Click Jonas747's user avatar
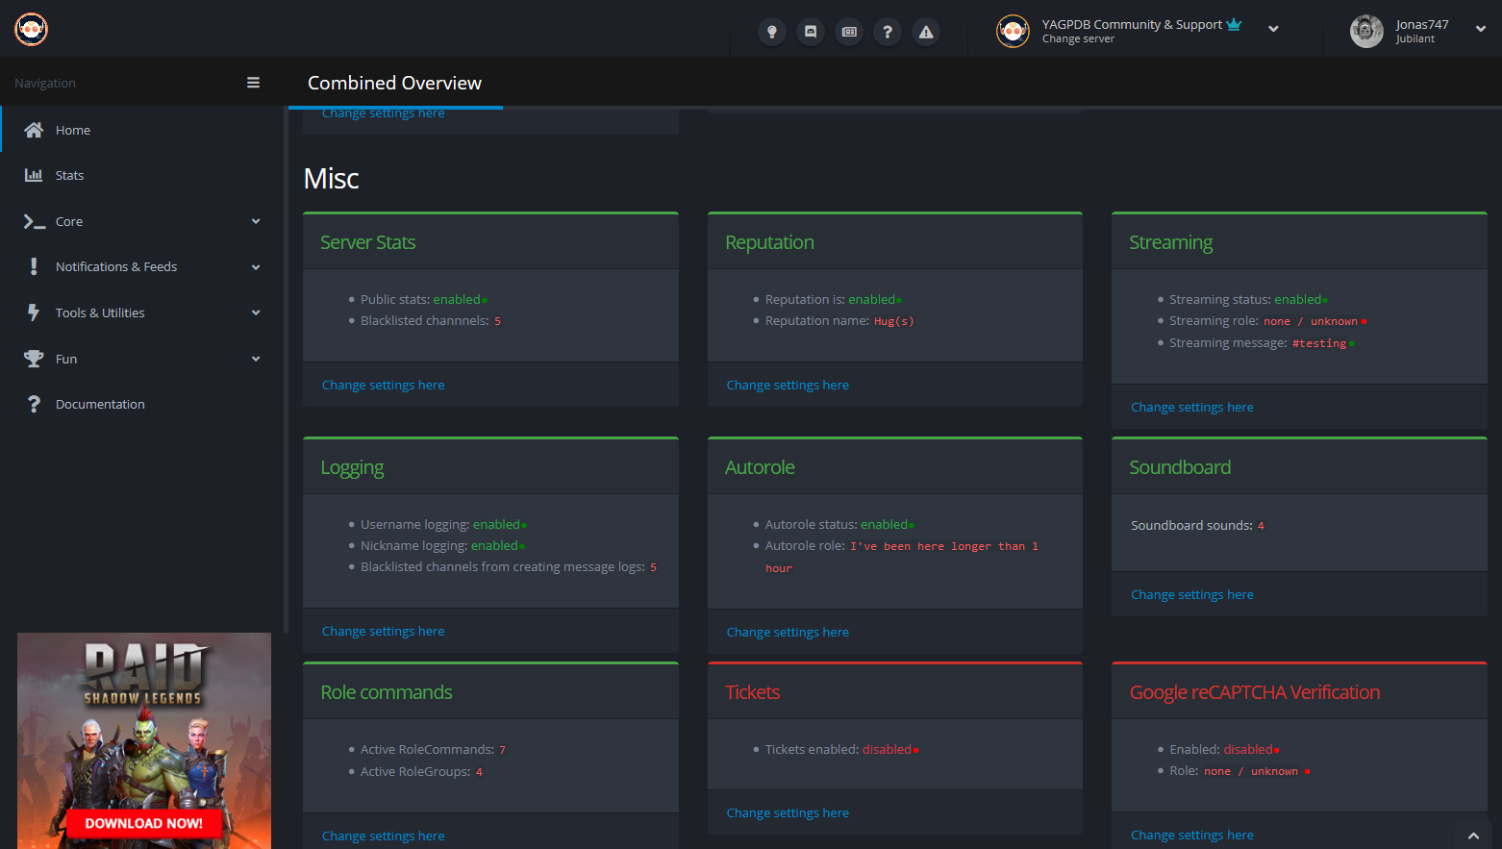 point(1366,31)
